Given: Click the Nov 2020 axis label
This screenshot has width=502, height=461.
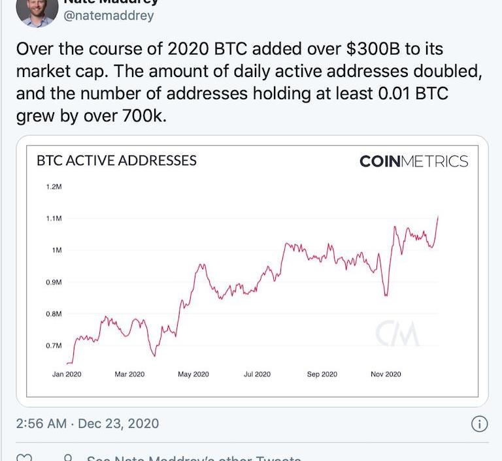Looking at the screenshot, I should click(x=386, y=374).
